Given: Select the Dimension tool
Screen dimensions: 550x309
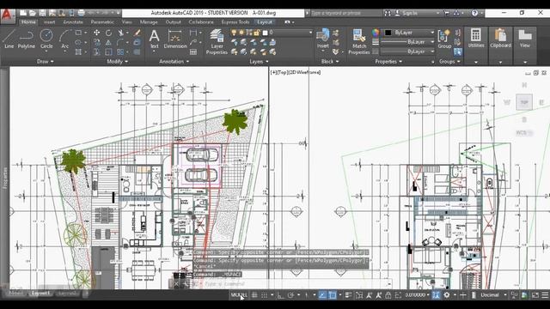Looking at the screenshot, I should click(175, 39).
